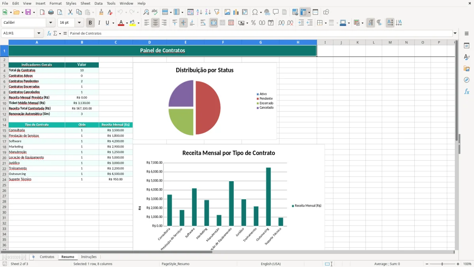Sort ascending with the A-Z arrow icon
This screenshot has width=474, height=267.
(199, 12)
